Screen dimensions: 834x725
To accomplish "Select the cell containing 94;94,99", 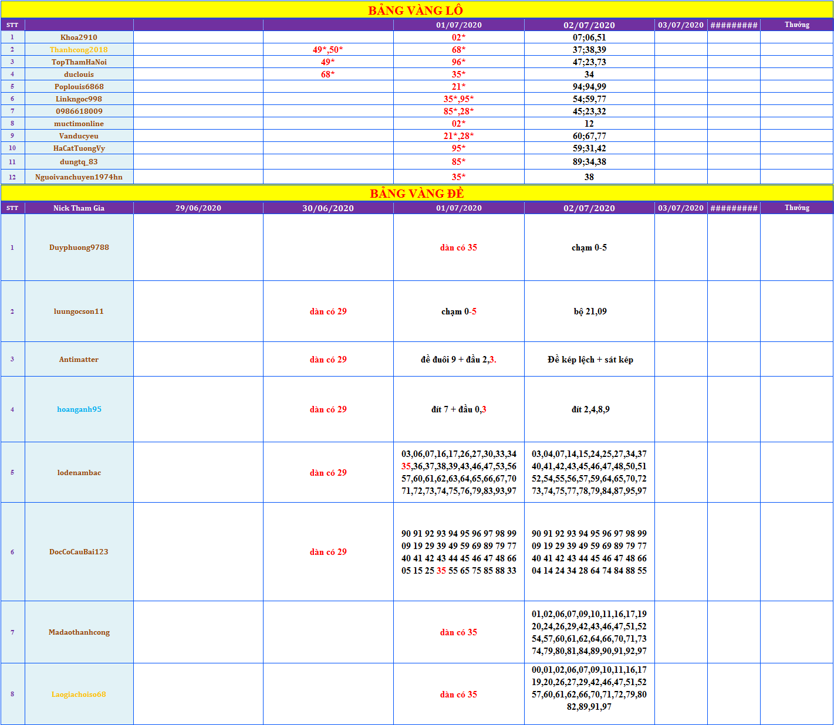I will [589, 86].
